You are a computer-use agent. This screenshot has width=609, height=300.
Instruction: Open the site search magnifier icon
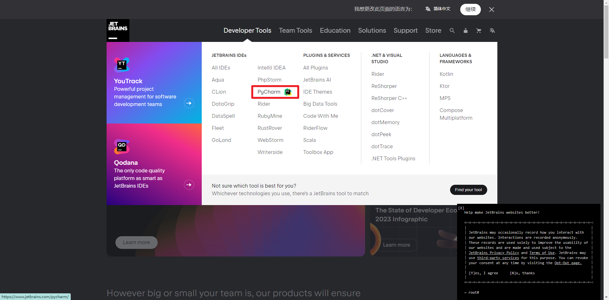coord(452,30)
